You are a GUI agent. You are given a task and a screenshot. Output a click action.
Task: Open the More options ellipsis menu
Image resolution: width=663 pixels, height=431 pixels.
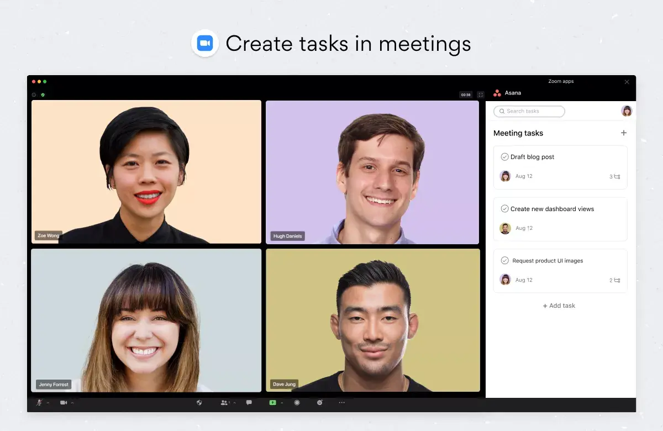pos(341,403)
